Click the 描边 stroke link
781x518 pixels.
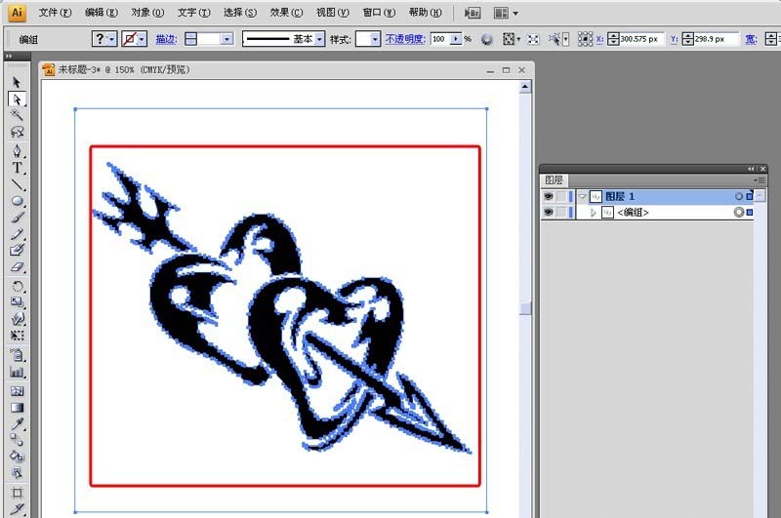coord(166,39)
